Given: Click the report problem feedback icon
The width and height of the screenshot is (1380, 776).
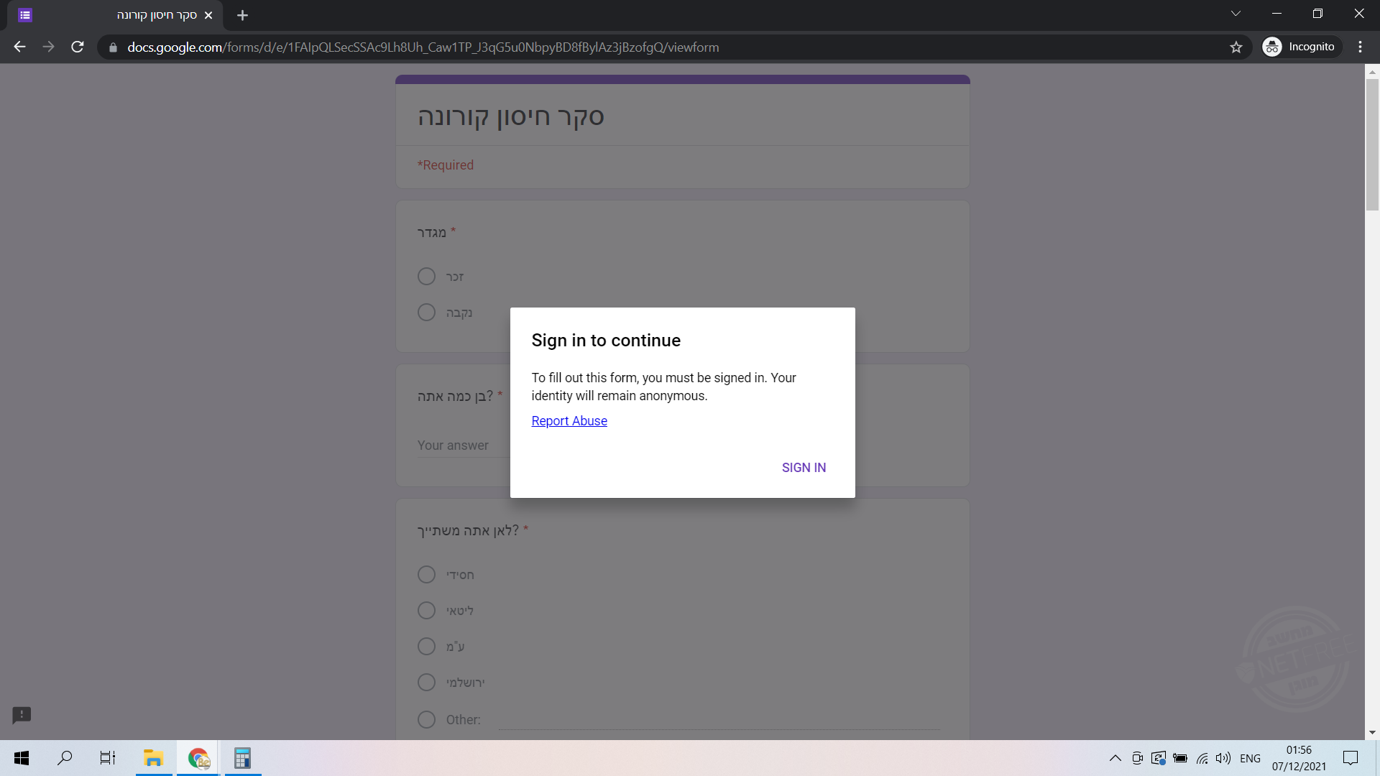Looking at the screenshot, I should tap(22, 714).
